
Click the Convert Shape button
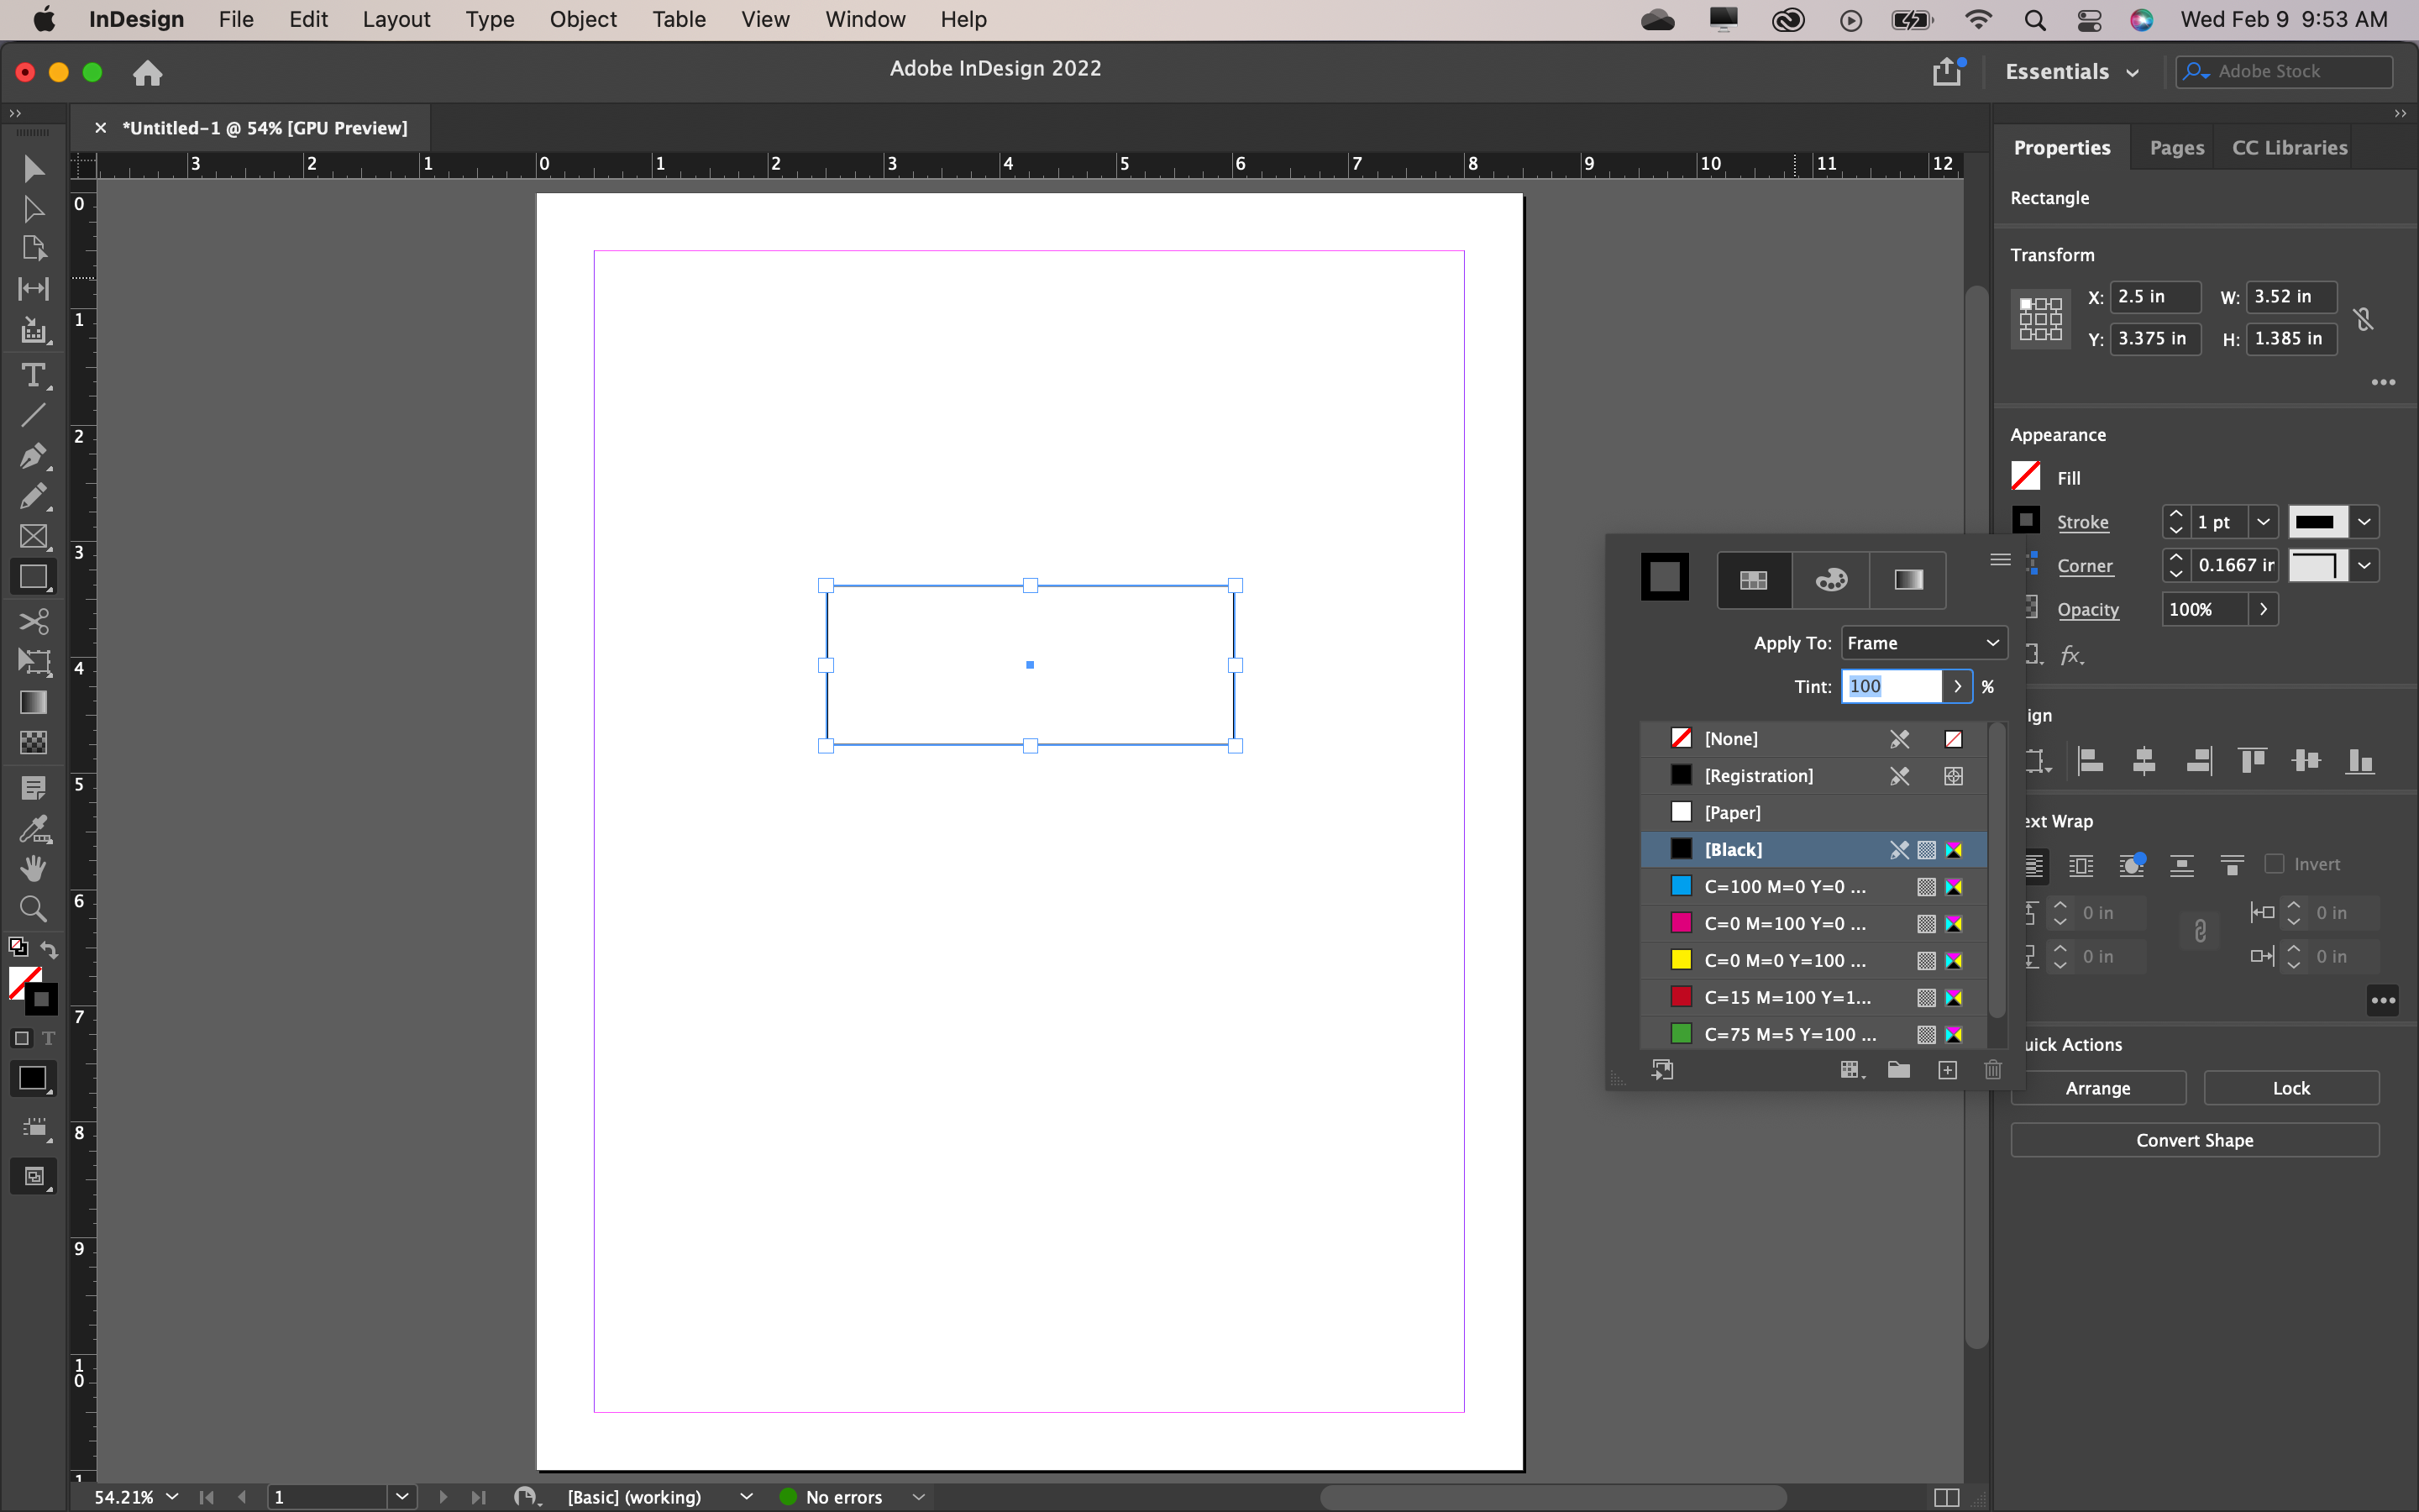2193,1139
